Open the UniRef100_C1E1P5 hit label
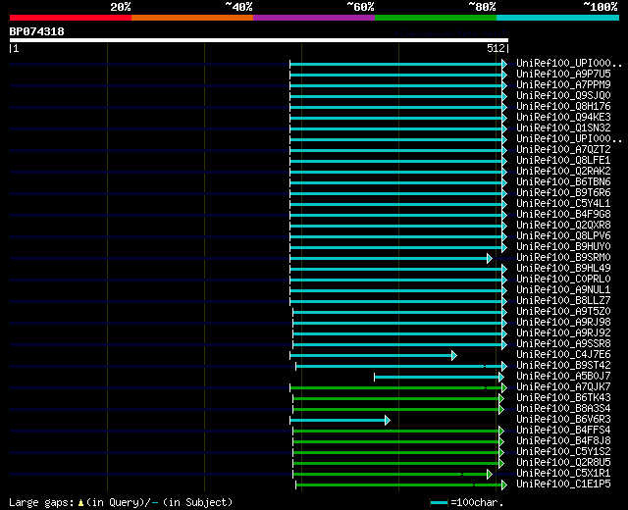The height and width of the screenshot is (510, 628). (563, 484)
